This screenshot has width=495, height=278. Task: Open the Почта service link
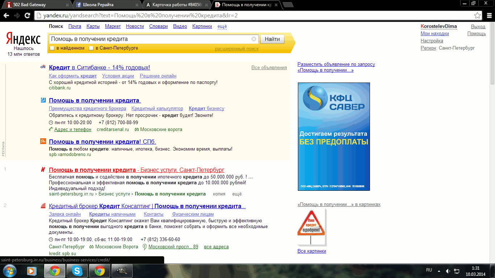[75, 26]
